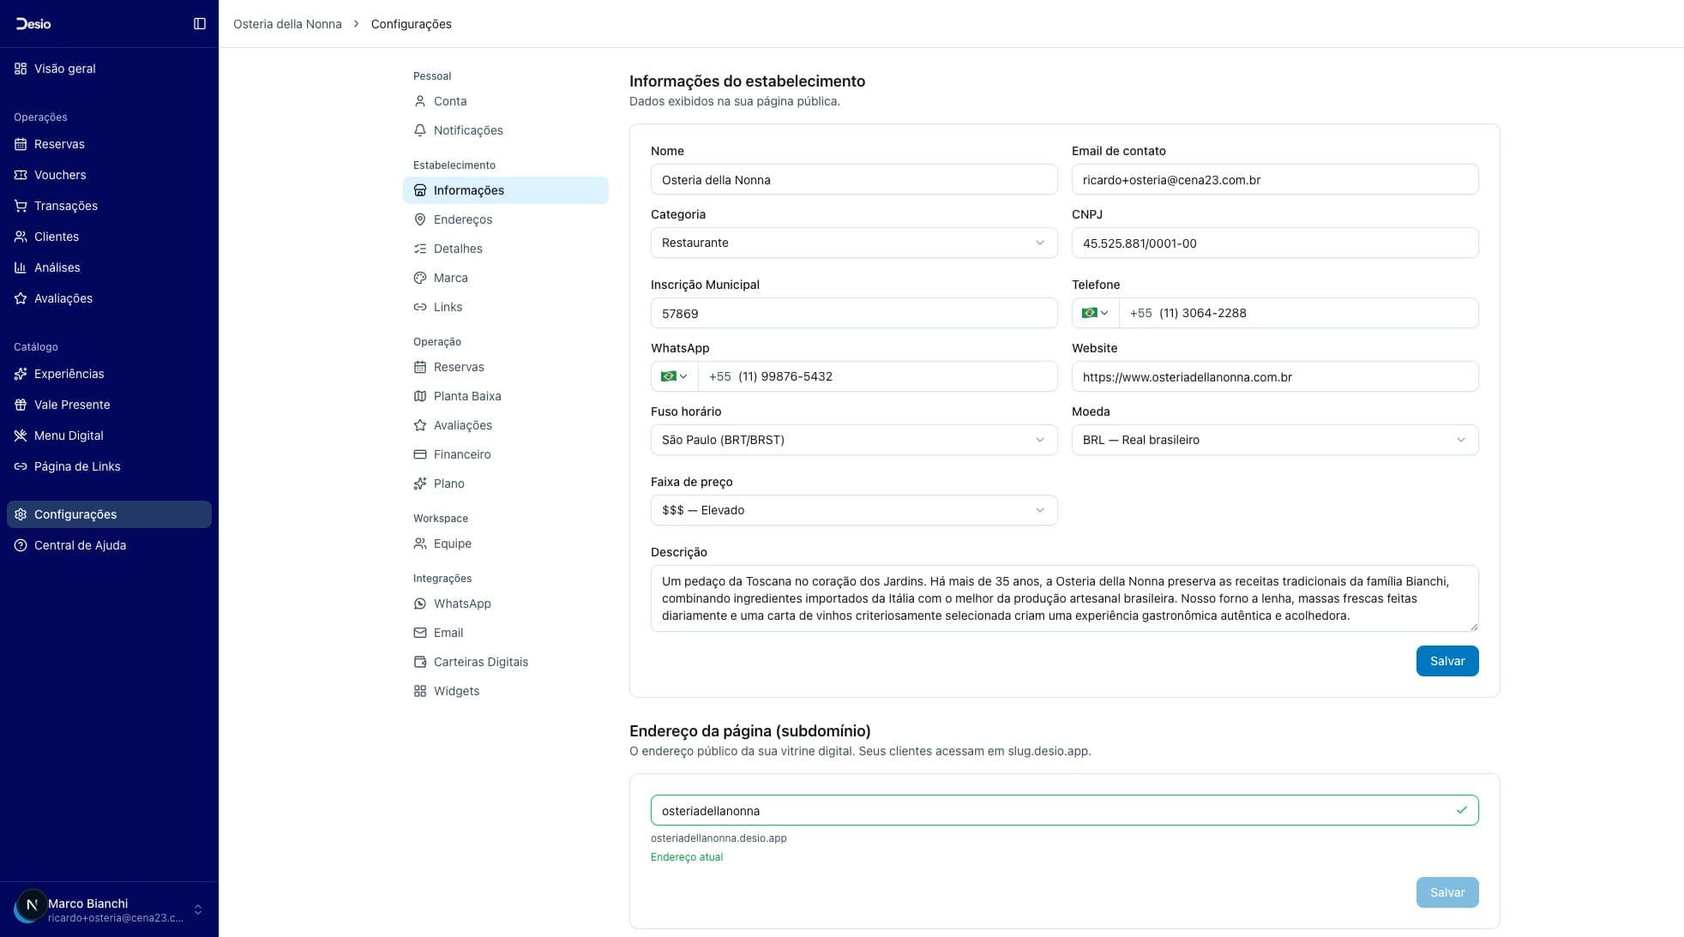The height and width of the screenshot is (937, 1684).
Task: Click the Central de Ajuda question icon
Action: coord(21,545)
